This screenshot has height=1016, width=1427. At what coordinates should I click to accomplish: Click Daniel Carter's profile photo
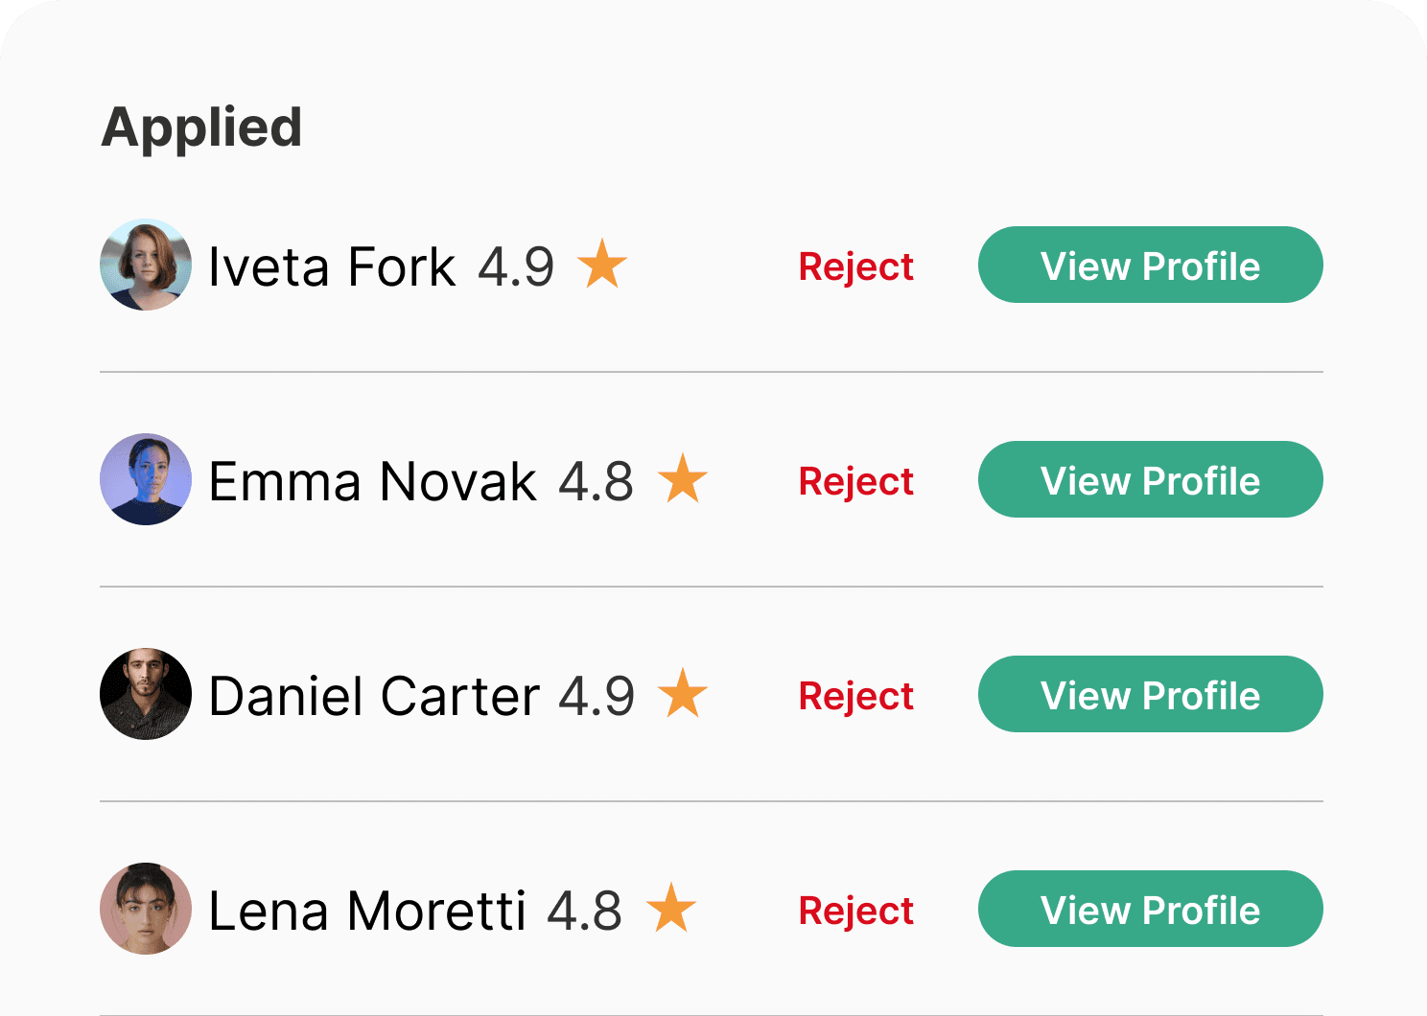click(146, 694)
